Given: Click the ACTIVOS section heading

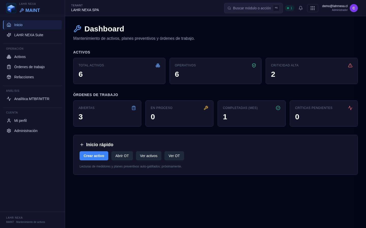Looking at the screenshot, I should 82,52.
